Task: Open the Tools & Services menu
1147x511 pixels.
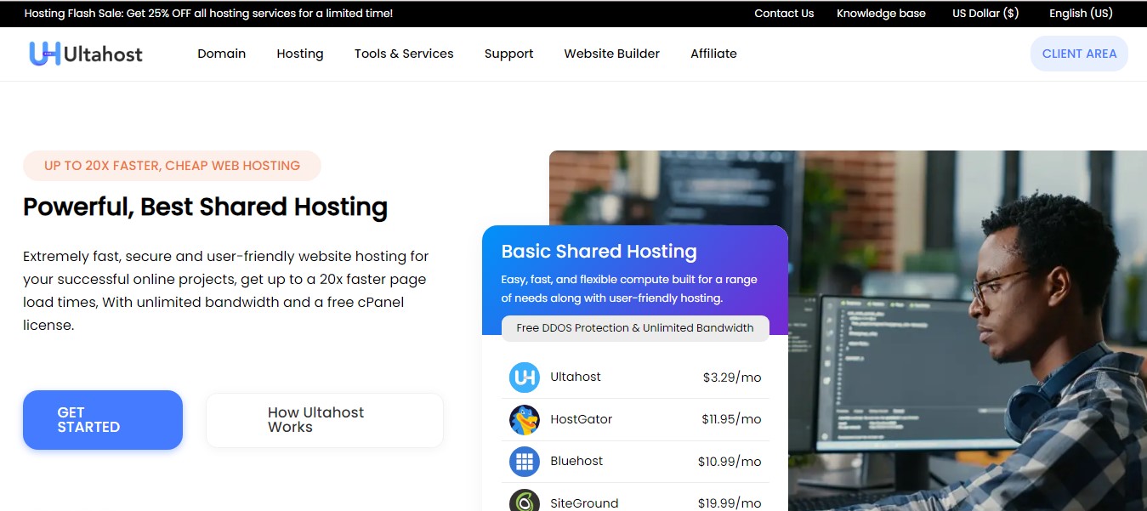Action: (x=404, y=54)
